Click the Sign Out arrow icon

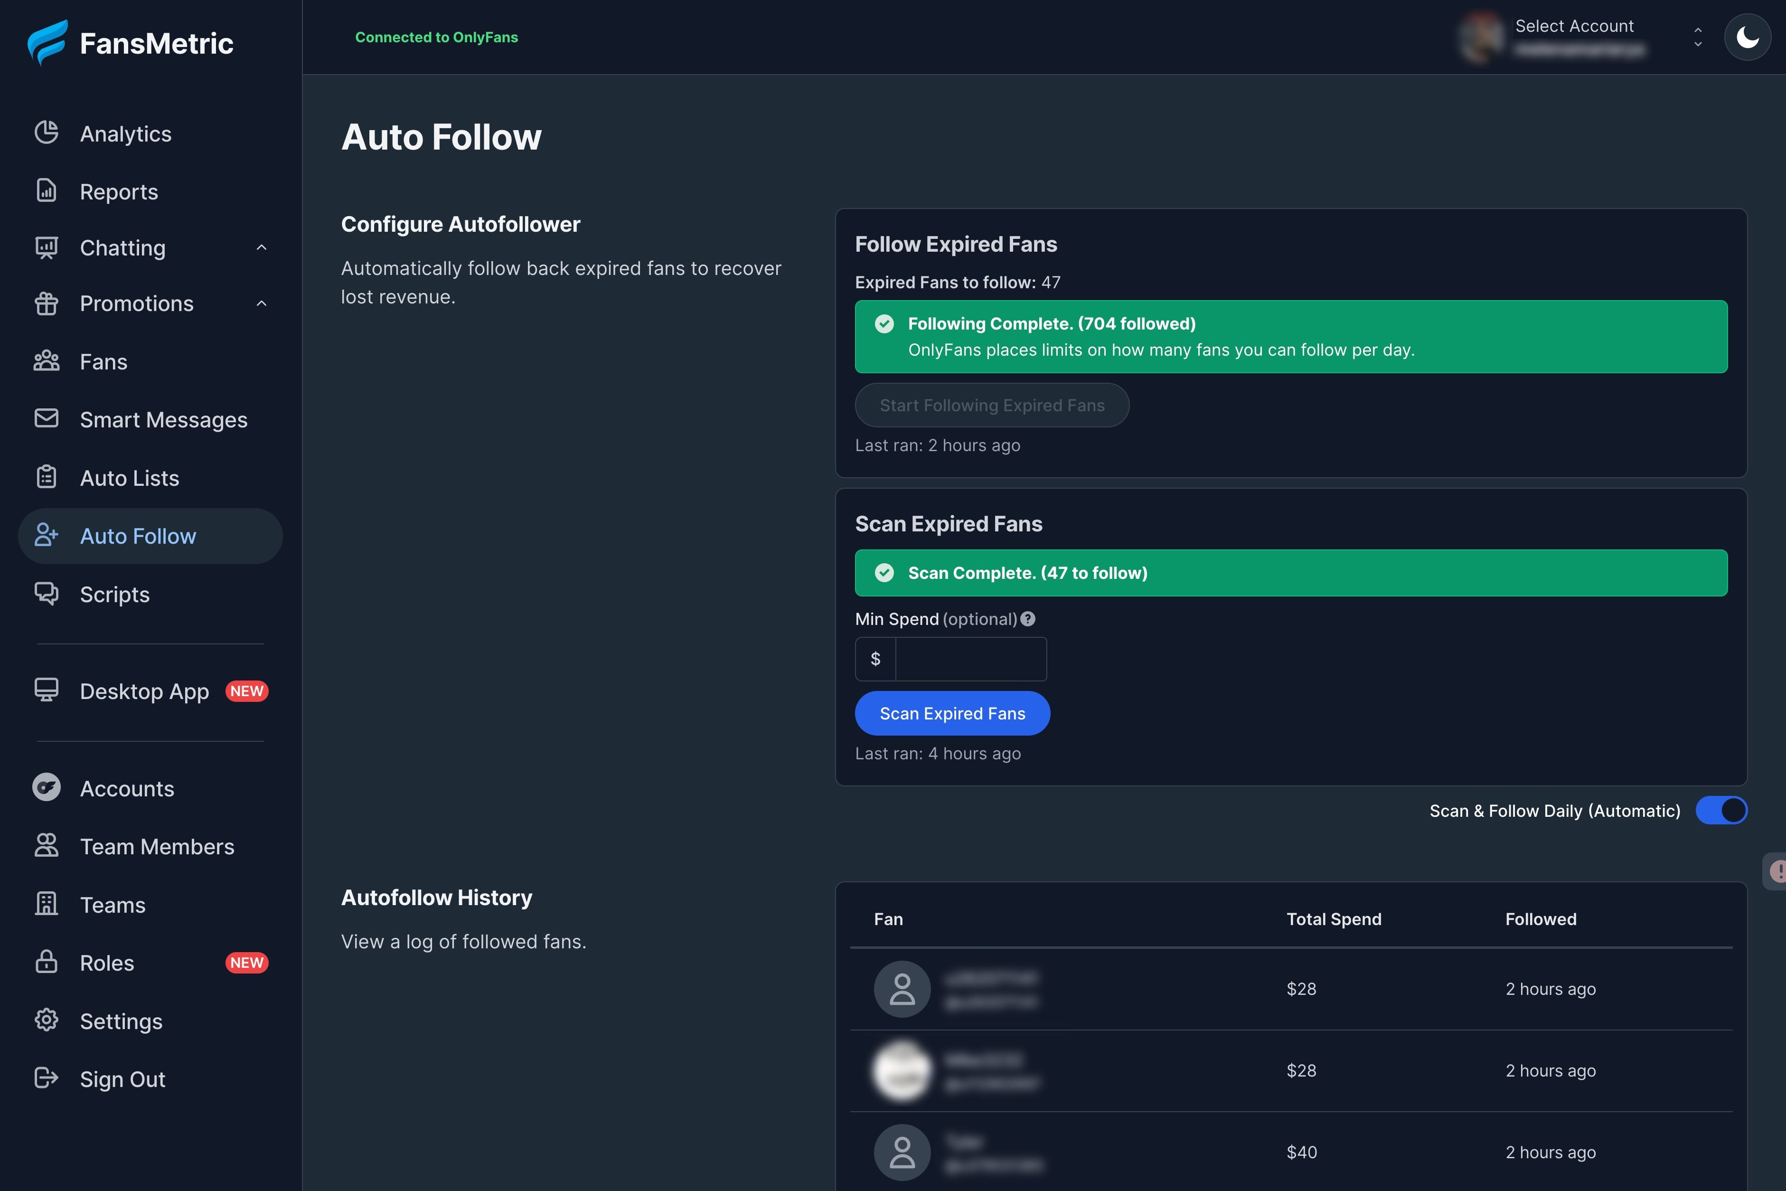tap(47, 1078)
